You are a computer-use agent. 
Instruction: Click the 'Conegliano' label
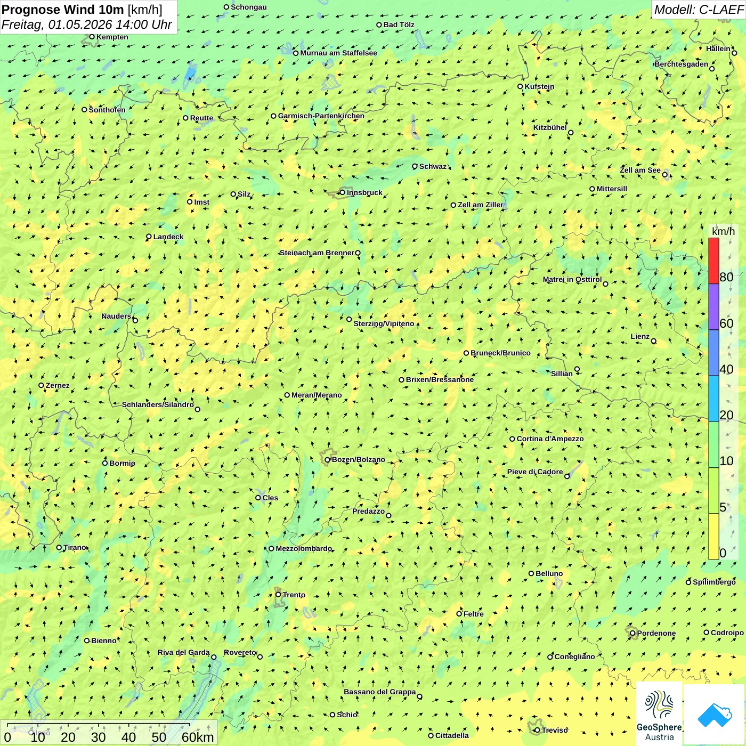pyautogui.click(x=574, y=656)
